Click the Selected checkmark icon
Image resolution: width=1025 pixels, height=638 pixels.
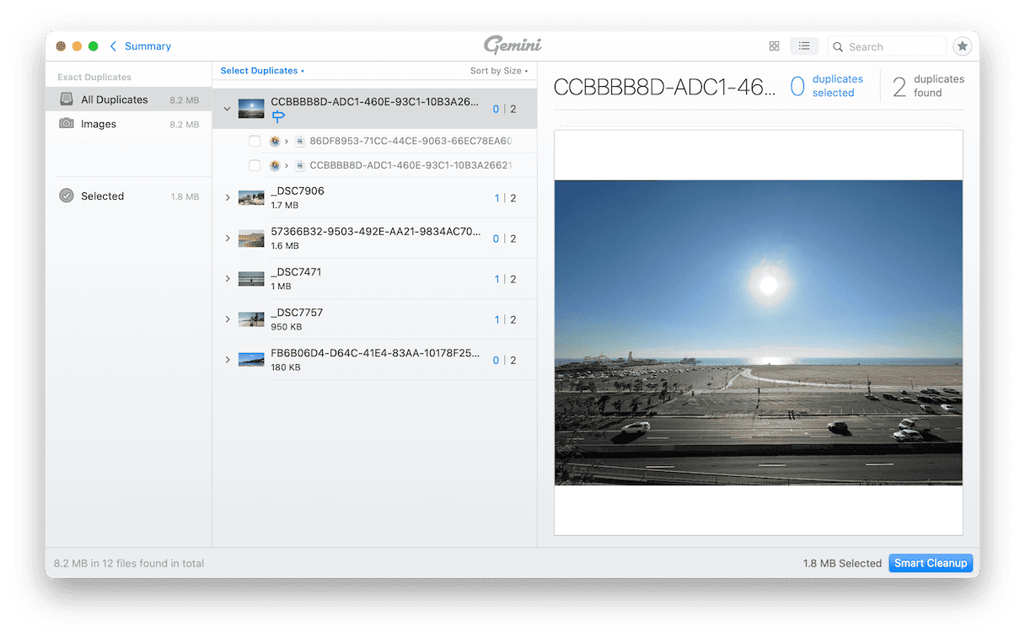tap(67, 196)
